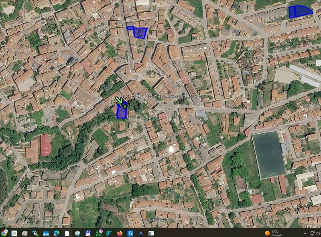Open the volume speaker tray icon
The height and width of the screenshot is (237, 321).
[x=318, y=233]
